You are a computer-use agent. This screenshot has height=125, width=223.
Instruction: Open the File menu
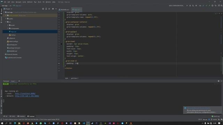coord(5,2)
